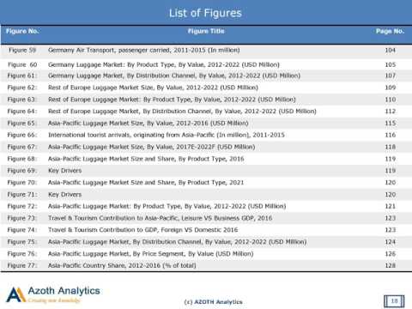Image resolution: width=412 pixels, height=309 pixels.
Task: Click page number 118
Action: (391, 147)
